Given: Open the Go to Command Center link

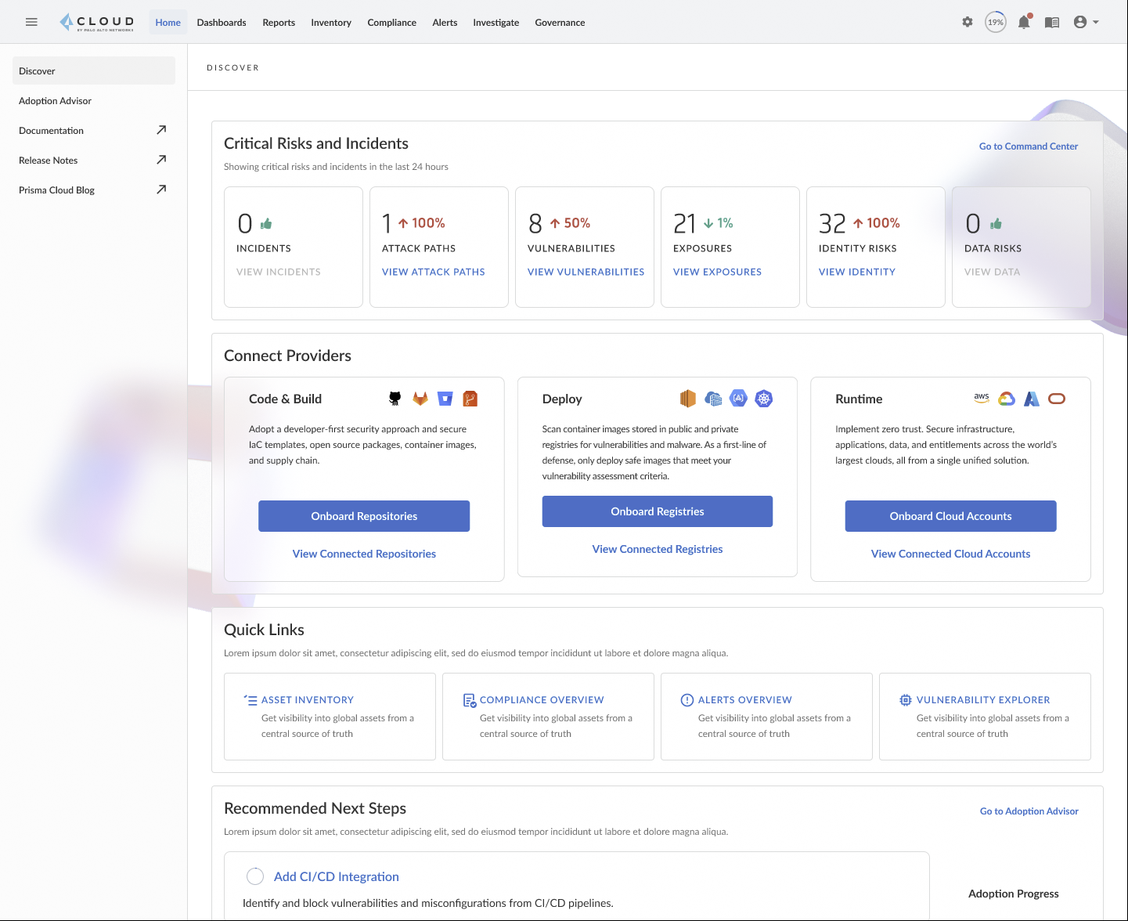Looking at the screenshot, I should pyautogui.click(x=1028, y=146).
